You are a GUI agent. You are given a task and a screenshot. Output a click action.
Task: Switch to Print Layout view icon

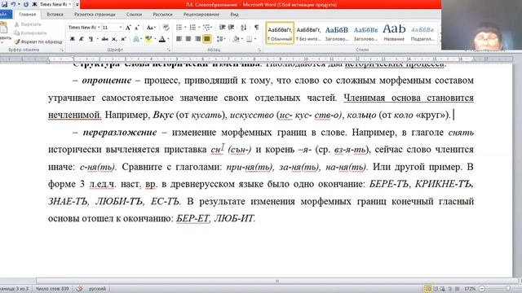pyautogui.click(x=427, y=289)
